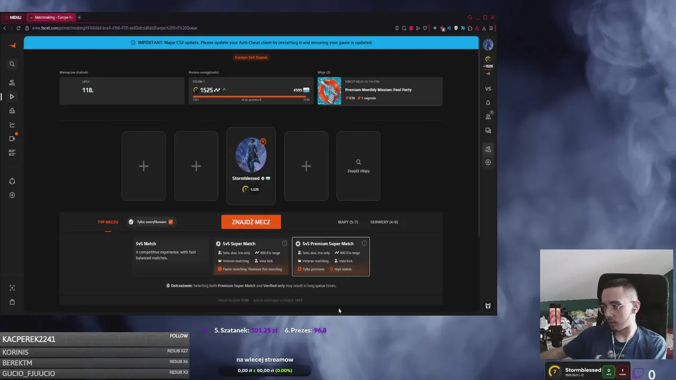676x380 pixels.
Task: Click BEREKTM row in stream overlay
Action: click(x=95, y=363)
